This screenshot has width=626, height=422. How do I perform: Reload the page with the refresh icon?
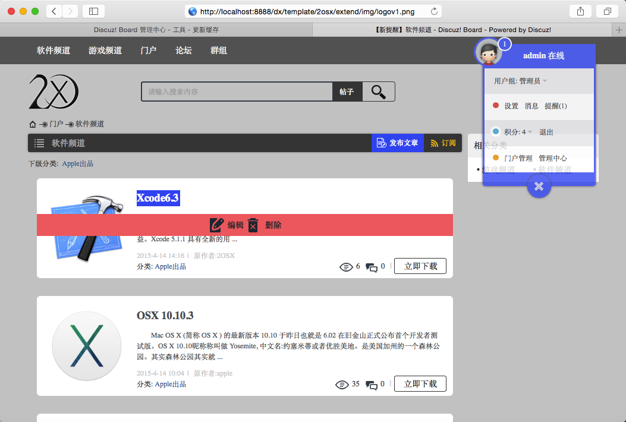point(434,11)
